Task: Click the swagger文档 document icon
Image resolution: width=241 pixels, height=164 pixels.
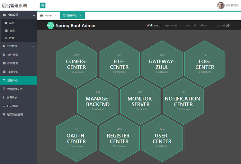Action: (4, 89)
